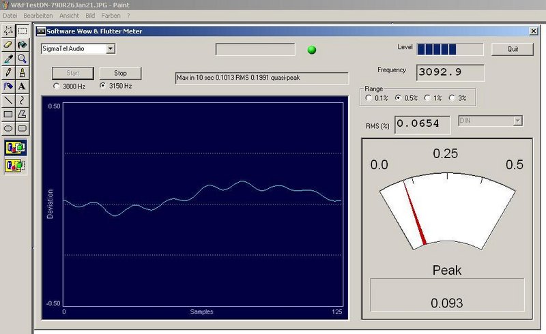Select the transparent background option icon

pyautogui.click(x=15, y=165)
